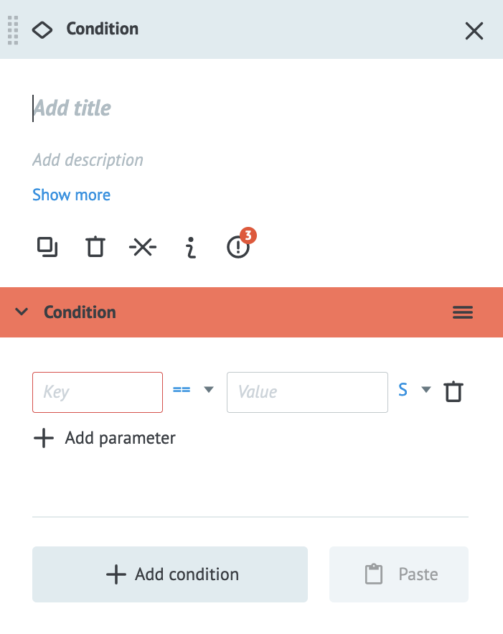
Task: Open the node info panel
Action: pos(189,246)
